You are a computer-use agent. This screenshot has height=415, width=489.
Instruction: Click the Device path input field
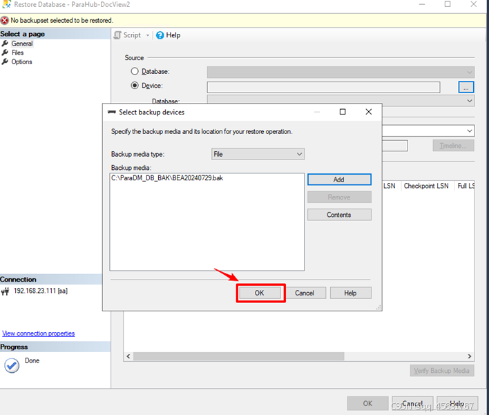323,87
